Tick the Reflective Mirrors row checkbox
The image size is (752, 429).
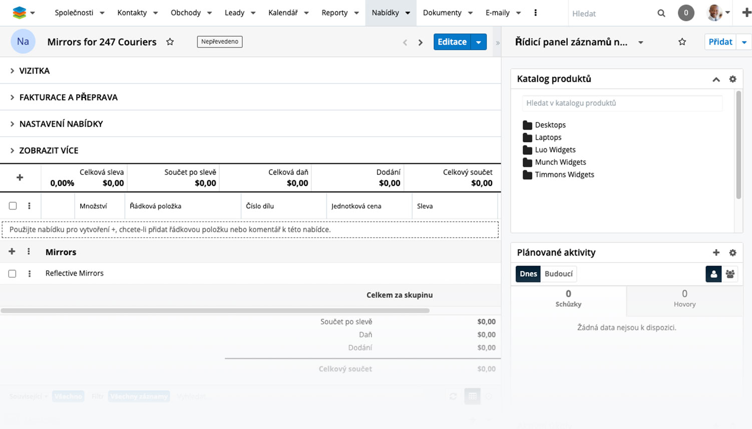(x=13, y=274)
